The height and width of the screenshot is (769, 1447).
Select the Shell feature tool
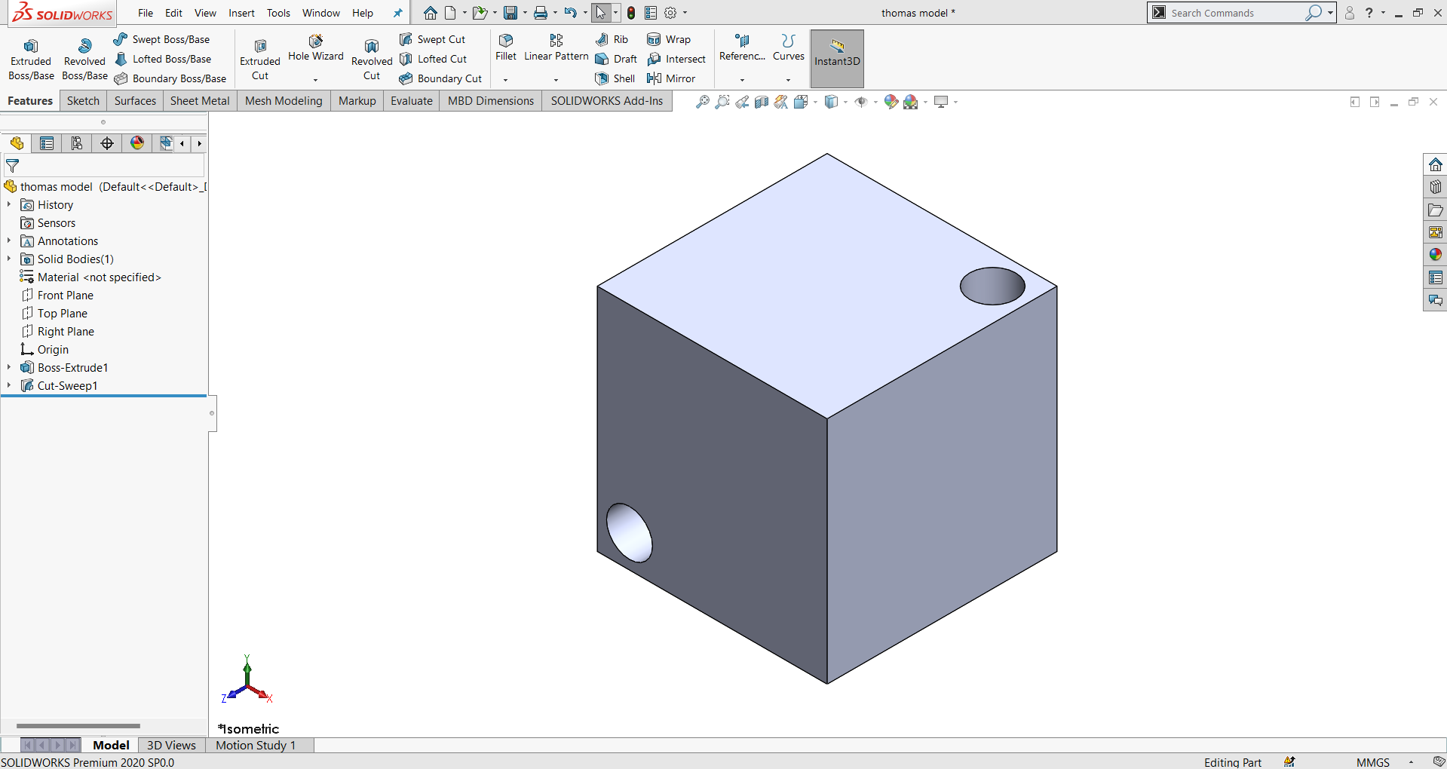pos(615,78)
